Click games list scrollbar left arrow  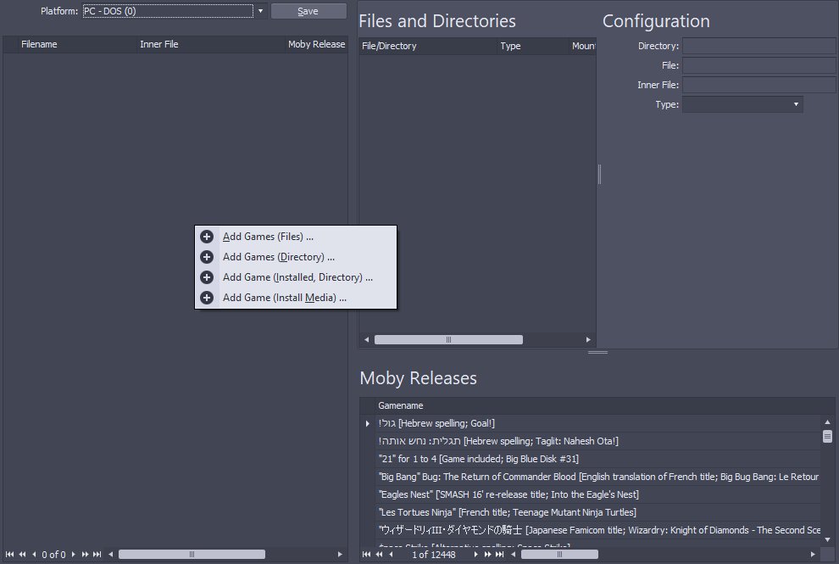point(111,555)
